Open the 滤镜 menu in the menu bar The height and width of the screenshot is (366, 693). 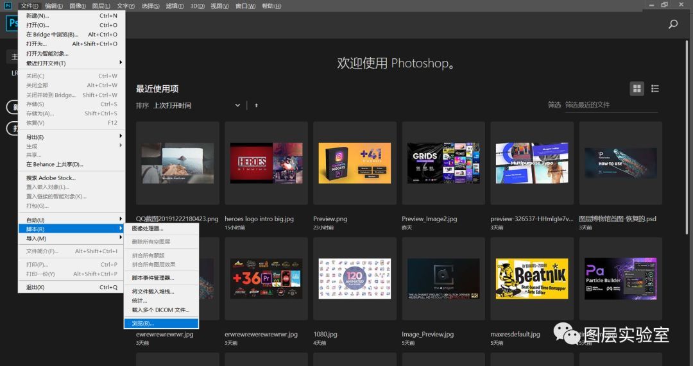(x=175, y=6)
